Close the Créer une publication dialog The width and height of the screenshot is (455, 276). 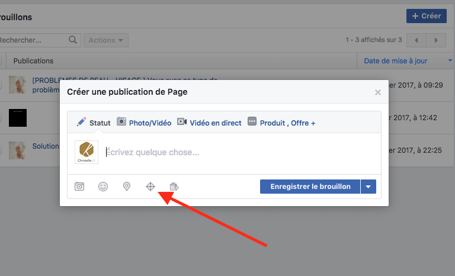[378, 92]
